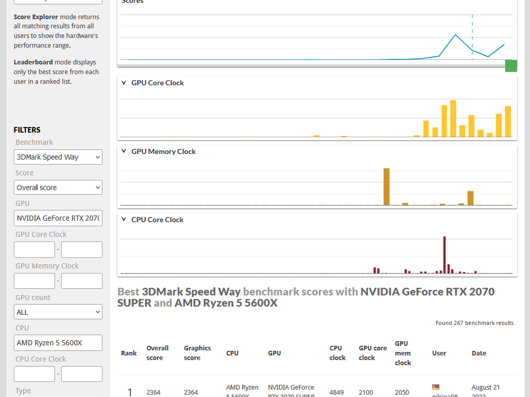Collapse the GPU Core Clock chart

(124, 83)
